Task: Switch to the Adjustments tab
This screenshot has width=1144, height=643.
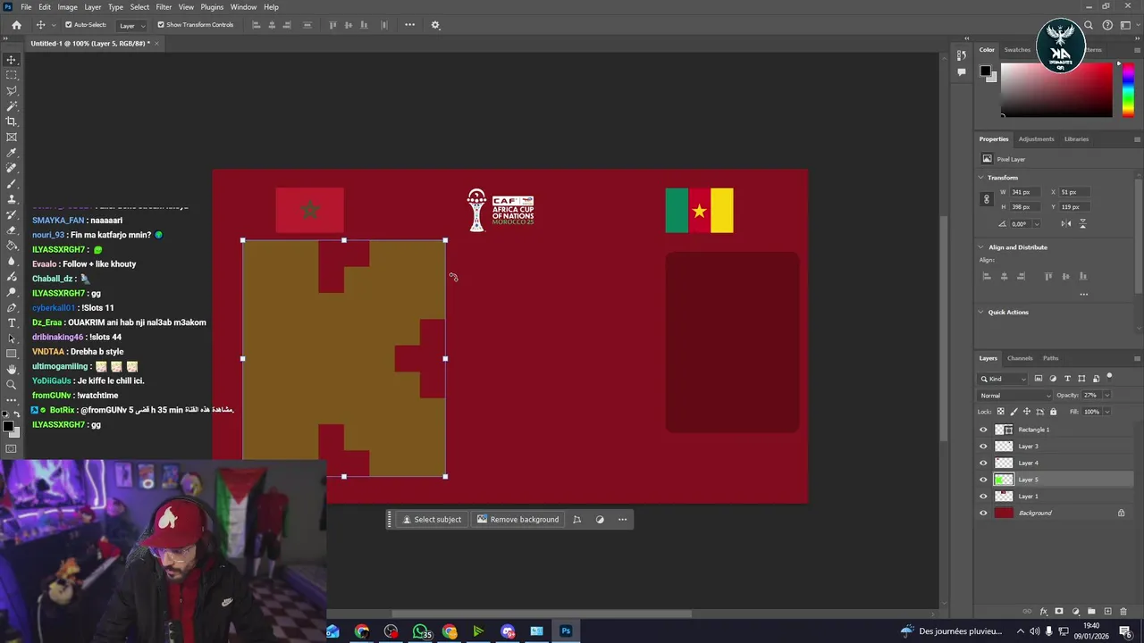Action: click(1036, 138)
